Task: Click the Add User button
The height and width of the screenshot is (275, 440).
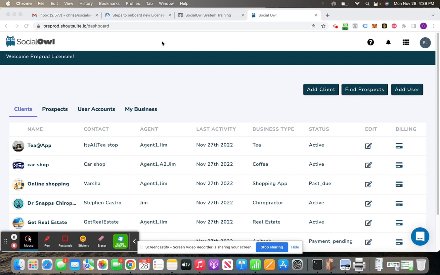Action: click(x=407, y=90)
